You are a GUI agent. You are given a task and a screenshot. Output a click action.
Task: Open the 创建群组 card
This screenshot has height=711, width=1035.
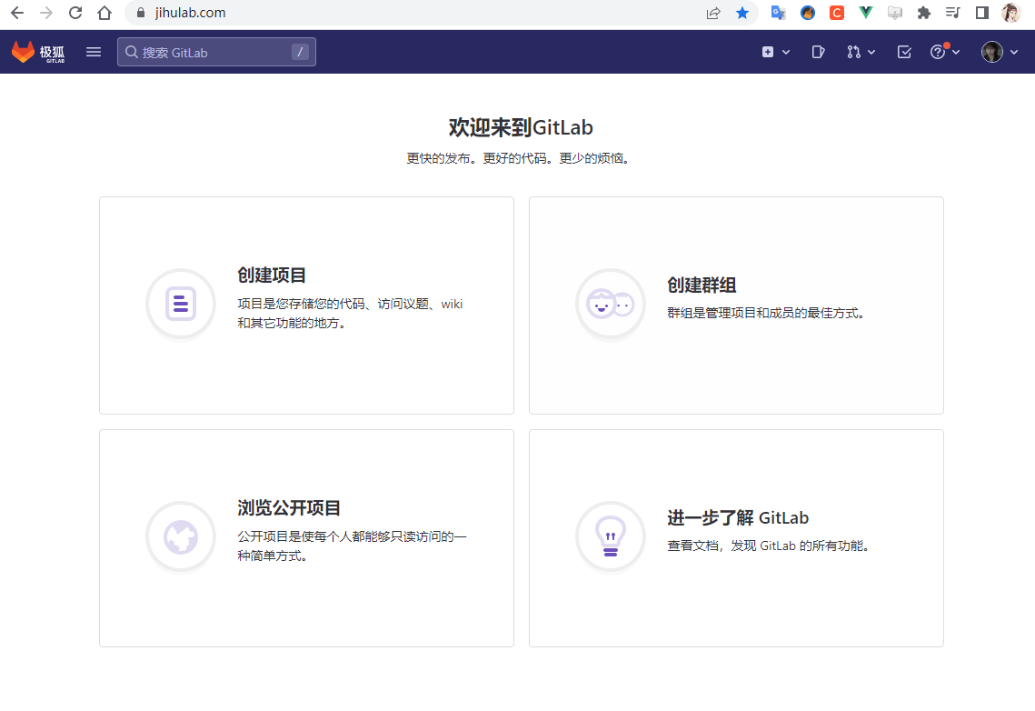click(736, 305)
